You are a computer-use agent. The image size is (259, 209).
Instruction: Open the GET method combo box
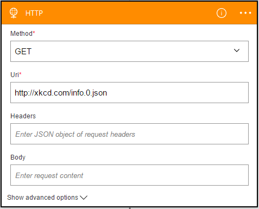129,51
